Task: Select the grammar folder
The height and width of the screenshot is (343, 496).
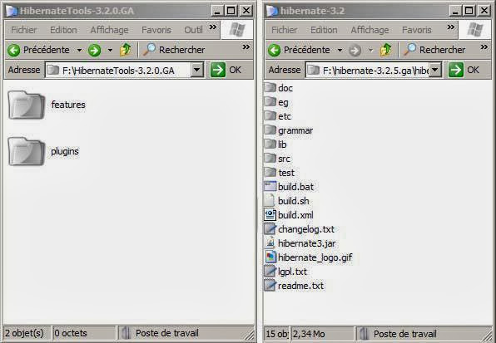Action: click(x=289, y=130)
